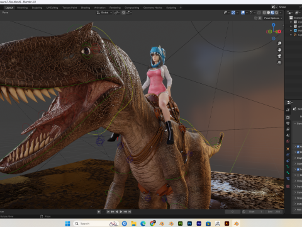Click the hand pan view navigation icon
This screenshot has width=302, height=227.
tap(279, 50)
